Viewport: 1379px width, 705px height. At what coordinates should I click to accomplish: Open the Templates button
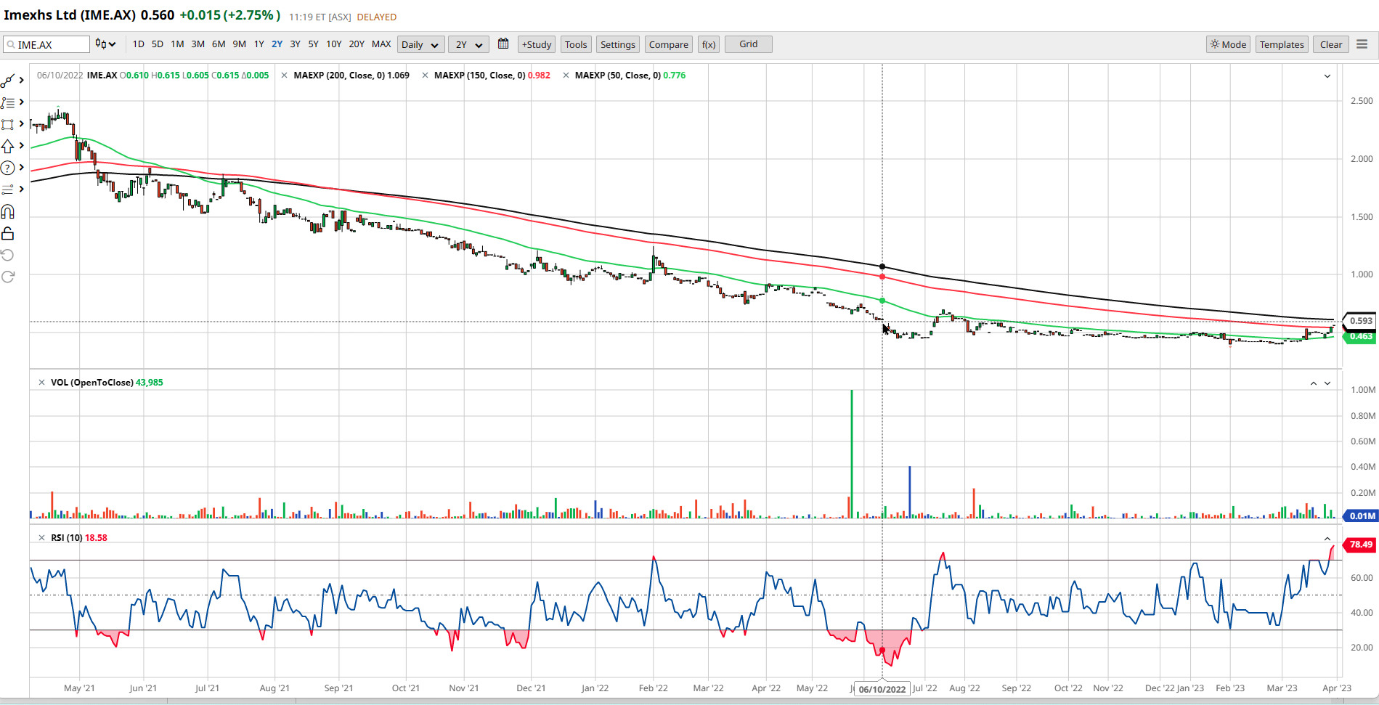pos(1282,45)
